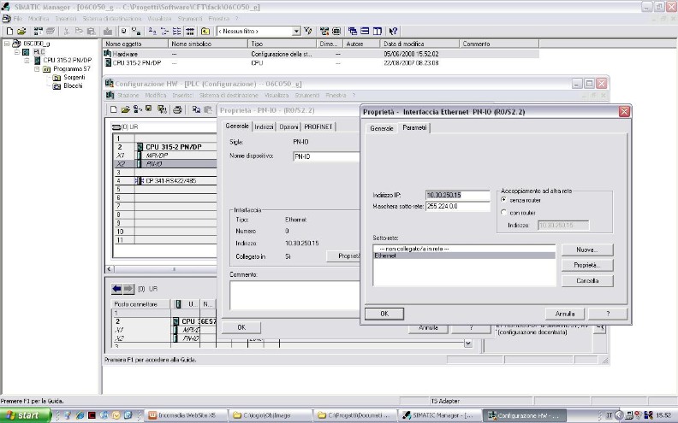
Task: Click Offline view icon in SIMATIC Manager toolbar
Action: 136,31
